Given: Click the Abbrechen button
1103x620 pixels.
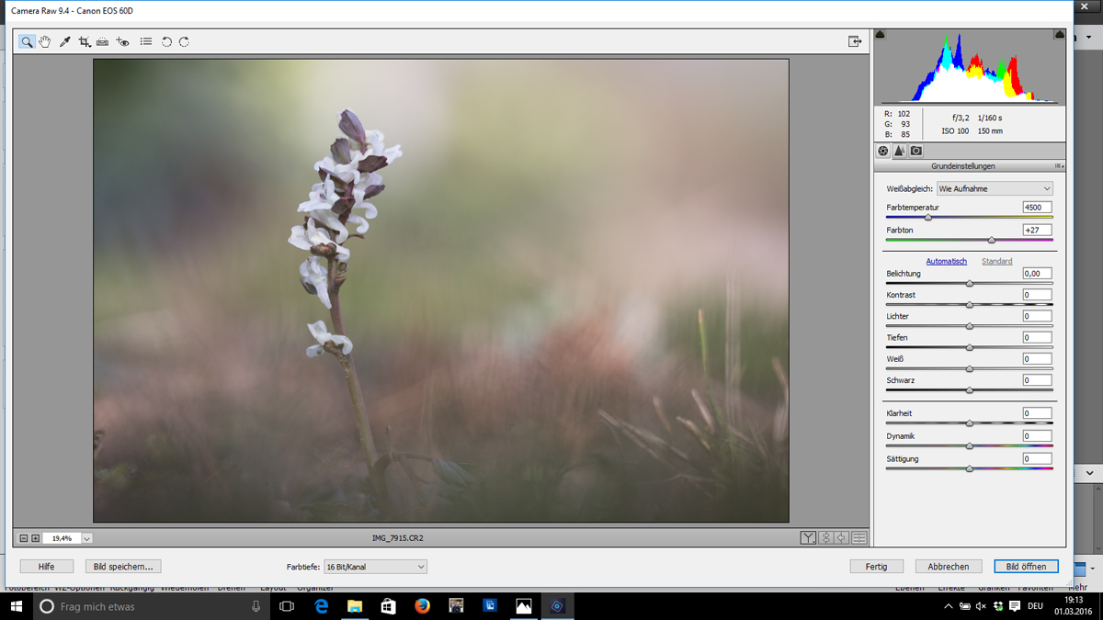Looking at the screenshot, I should click(949, 567).
